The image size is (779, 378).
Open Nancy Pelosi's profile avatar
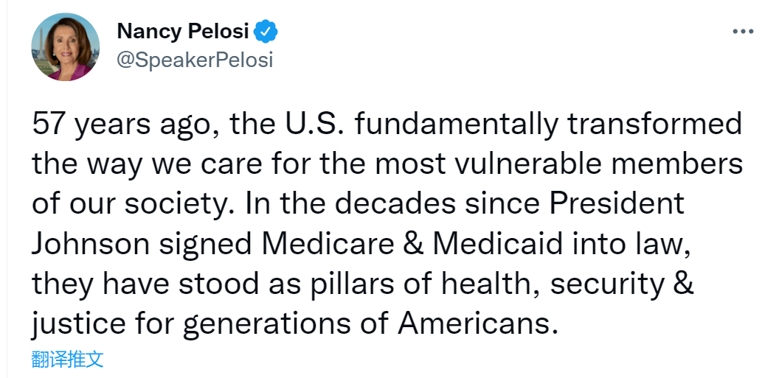65,46
